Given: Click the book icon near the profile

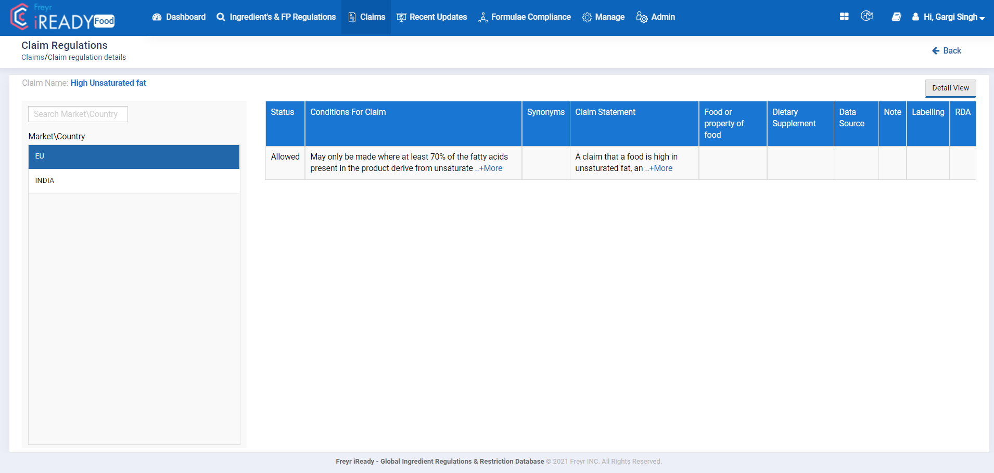Looking at the screenshot, I should pos(896,17).
